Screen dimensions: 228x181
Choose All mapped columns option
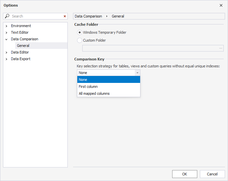tap(109, 93)
